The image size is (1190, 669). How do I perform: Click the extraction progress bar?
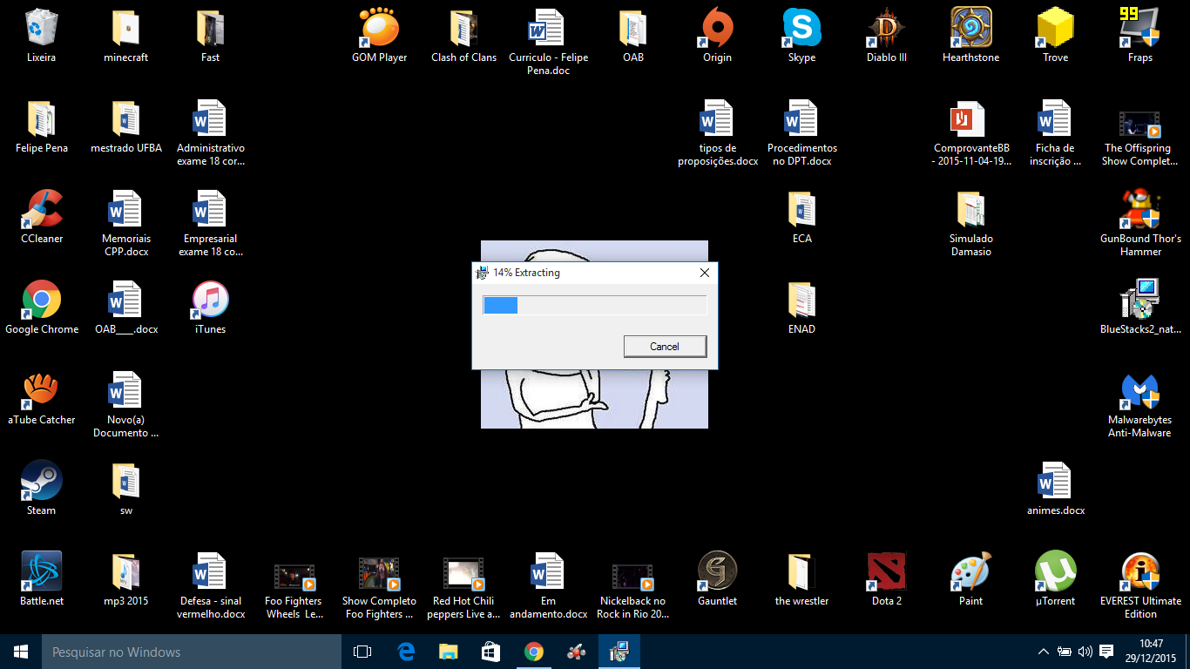tap(595, 305)
